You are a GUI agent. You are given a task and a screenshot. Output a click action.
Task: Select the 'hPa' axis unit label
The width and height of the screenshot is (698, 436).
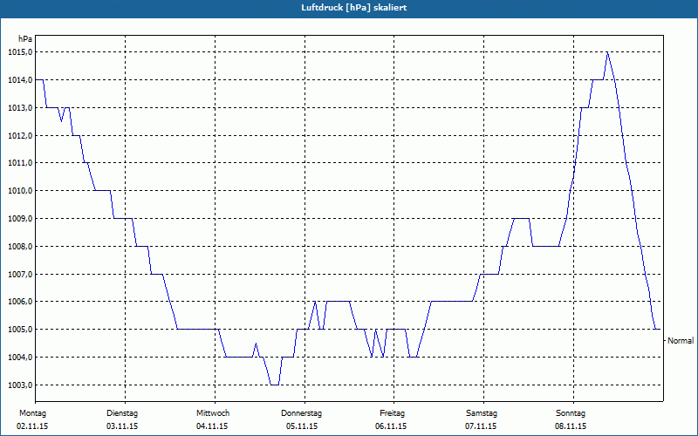25,39
